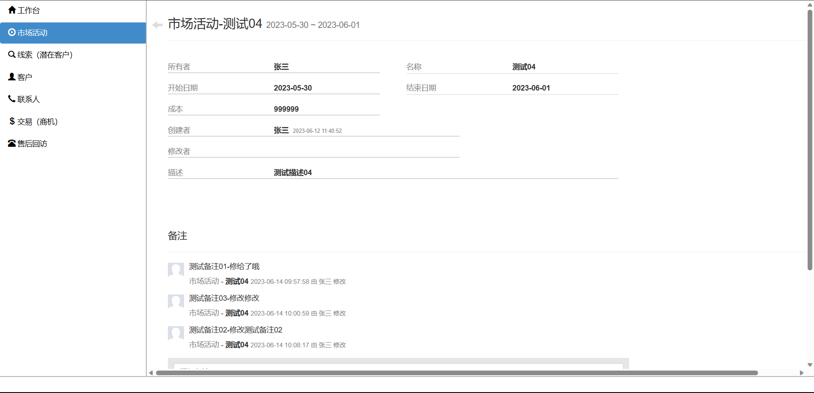
Task: Click avatar of note 测试备注01-修给了哦
Action: 176,270
